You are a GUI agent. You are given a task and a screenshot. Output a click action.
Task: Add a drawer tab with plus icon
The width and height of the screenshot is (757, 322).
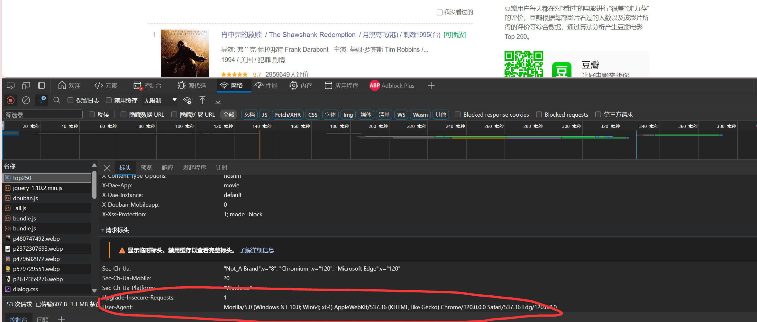point(61,319)
